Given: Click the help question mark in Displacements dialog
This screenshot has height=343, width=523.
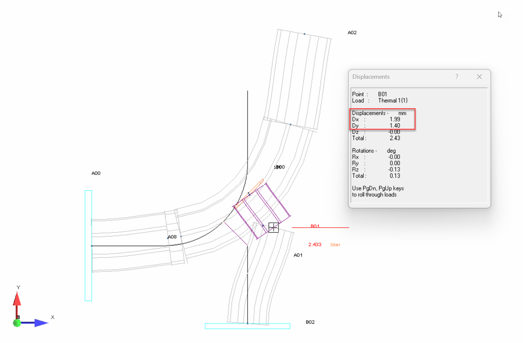Looking at the screenshot, I should click(457, 76).
